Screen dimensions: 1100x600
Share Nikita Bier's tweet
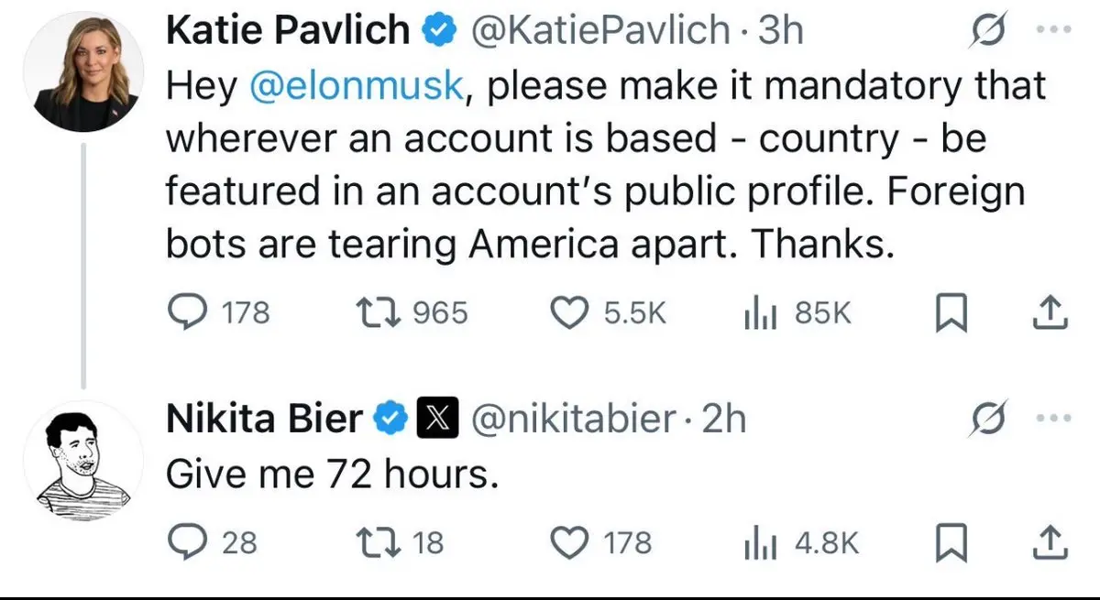pos(1050,543)
